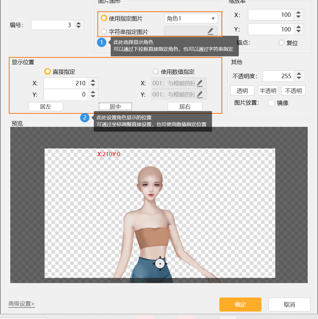Click edit pencil in 使用数值指定 Y field
The width and height of the screenshot is (318, 319).
[x=200, y=95]
